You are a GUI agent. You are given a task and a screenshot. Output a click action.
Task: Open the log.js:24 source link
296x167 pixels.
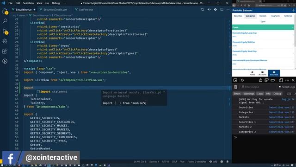point(288,99)
